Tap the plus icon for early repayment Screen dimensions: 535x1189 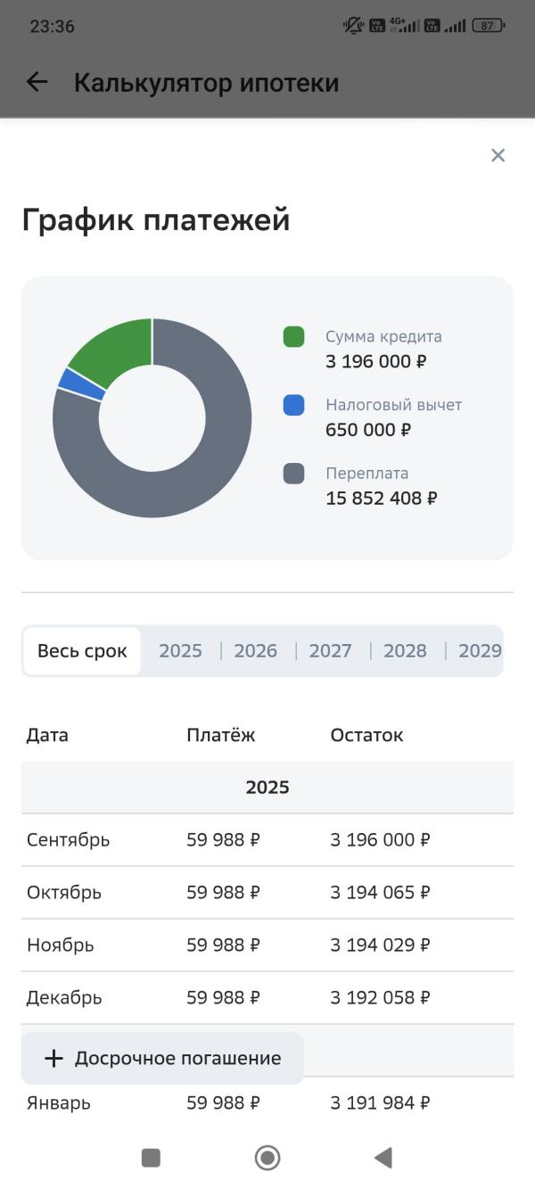pyautogui.click(x=53, y=1058)
